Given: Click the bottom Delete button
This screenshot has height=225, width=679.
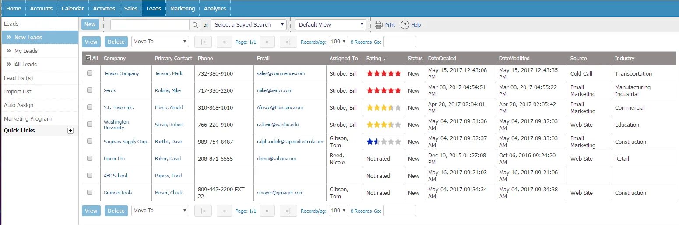Looking at the screenshot, I should click(x=116, y=211).
